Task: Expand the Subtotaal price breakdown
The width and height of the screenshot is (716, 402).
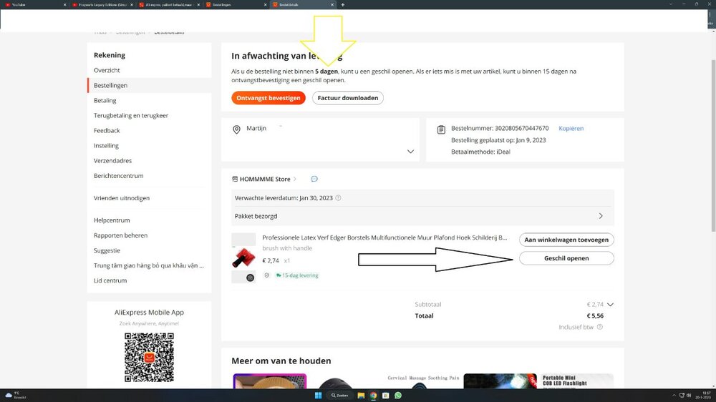Action: 610,305
